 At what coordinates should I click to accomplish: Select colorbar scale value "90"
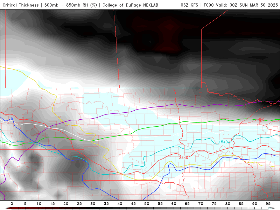(255, 204)
